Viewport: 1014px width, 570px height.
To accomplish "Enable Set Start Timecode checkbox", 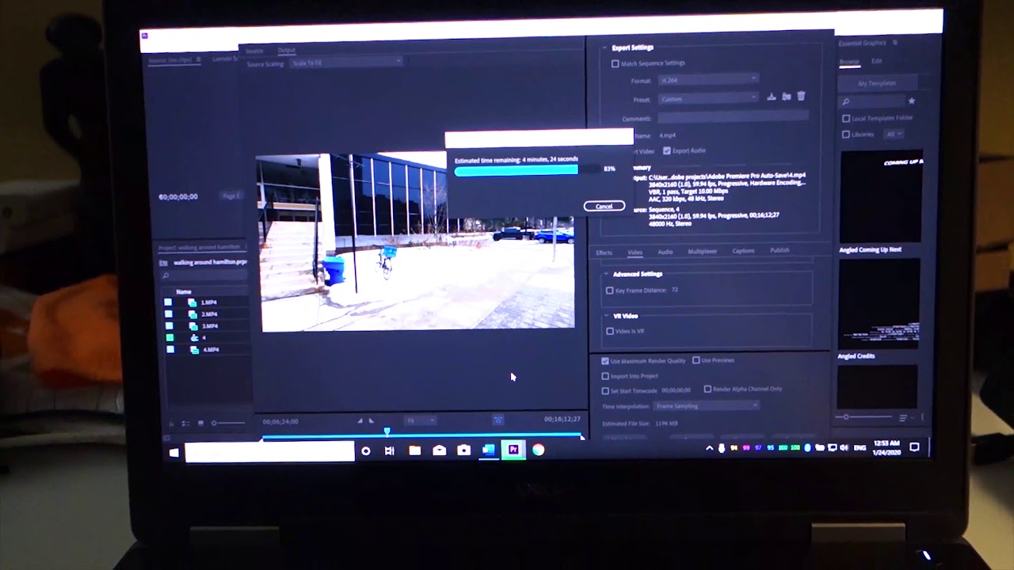I will point(605,390).
